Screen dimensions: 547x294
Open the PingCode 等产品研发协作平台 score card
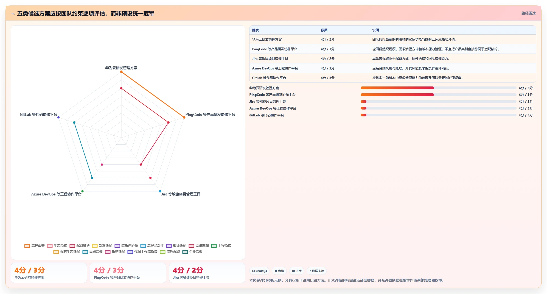tap(128, 273)
